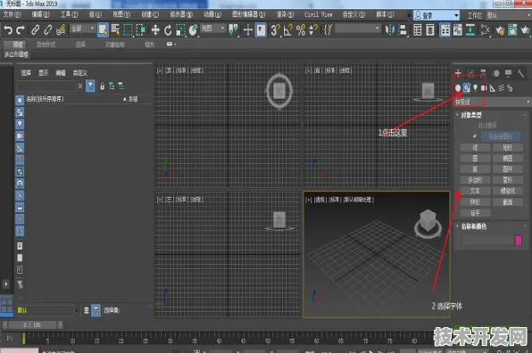The width and height of the screenshot is (532, 353).
Task: Pick the Rectangular Selection Region tool
Action: (x=129, y=30)
